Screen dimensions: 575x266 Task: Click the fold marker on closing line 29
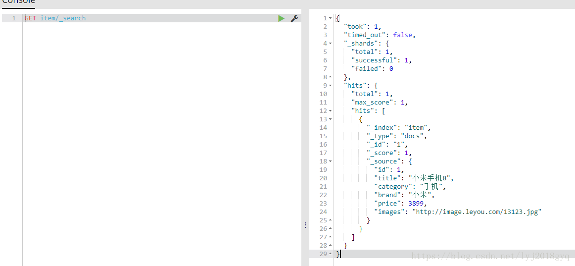[330, 254]
